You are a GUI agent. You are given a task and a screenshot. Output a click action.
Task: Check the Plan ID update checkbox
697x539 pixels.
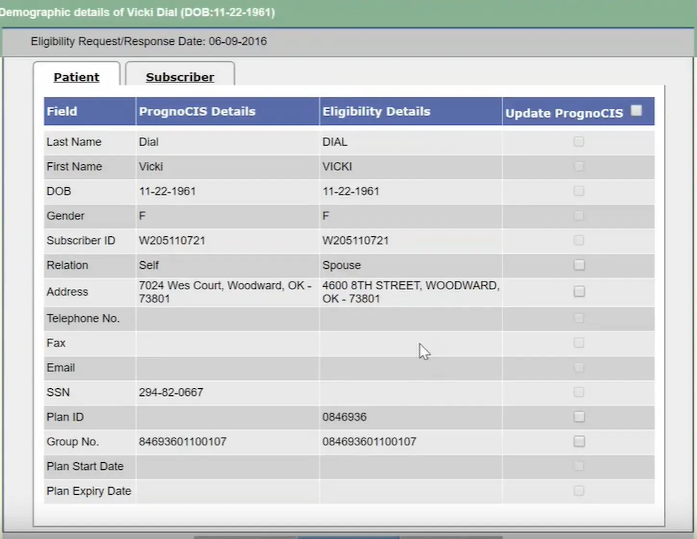pos(579,416)
